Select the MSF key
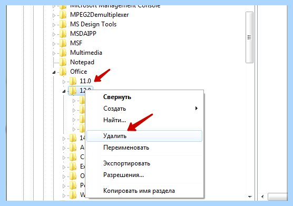 [x=76, y=43]
